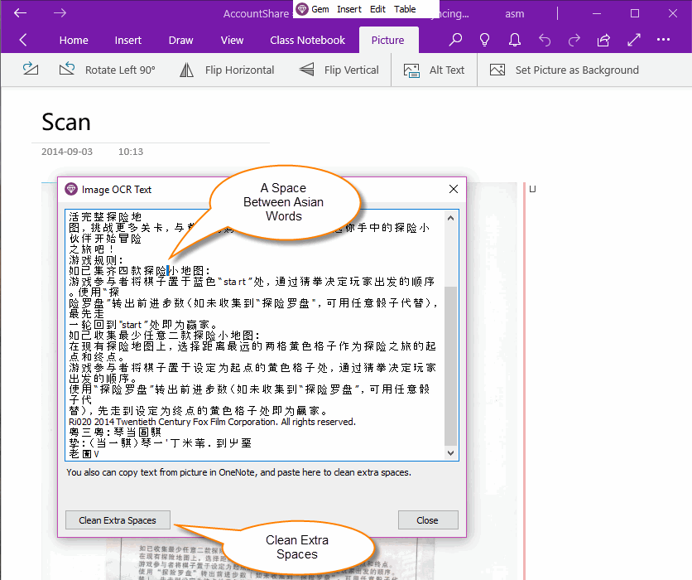The image size is (692, 580).
Task: Click the scroll down arrow in OCR text box
Action: click(450, 452)
